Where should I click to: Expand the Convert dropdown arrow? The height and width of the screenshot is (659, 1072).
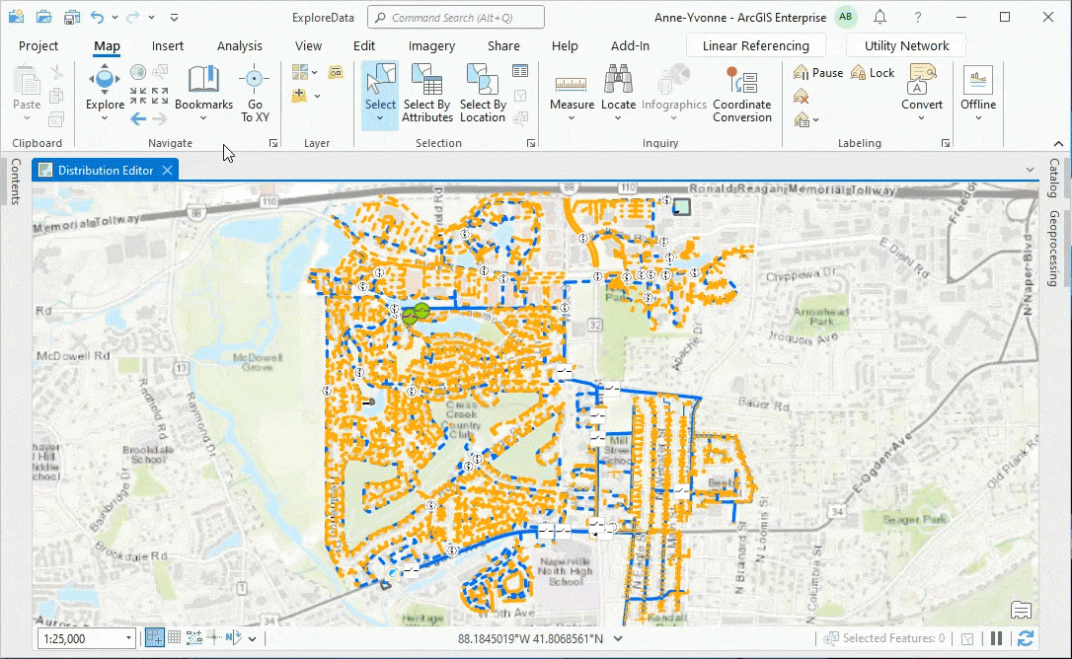(922, 119)
